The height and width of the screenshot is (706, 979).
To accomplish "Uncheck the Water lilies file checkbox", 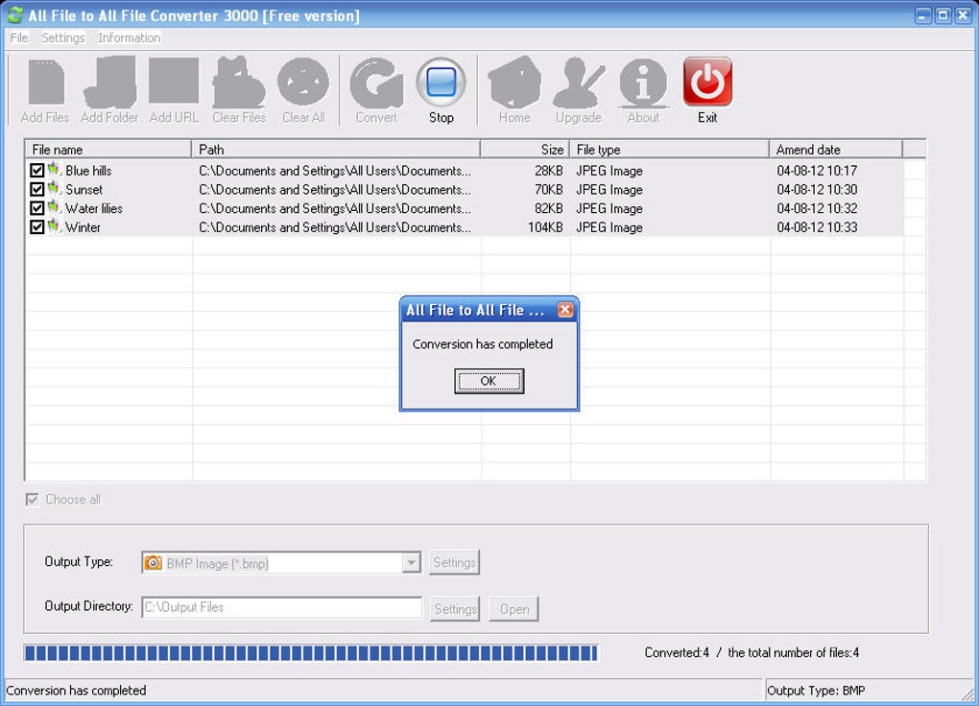I will click(36, 208).
